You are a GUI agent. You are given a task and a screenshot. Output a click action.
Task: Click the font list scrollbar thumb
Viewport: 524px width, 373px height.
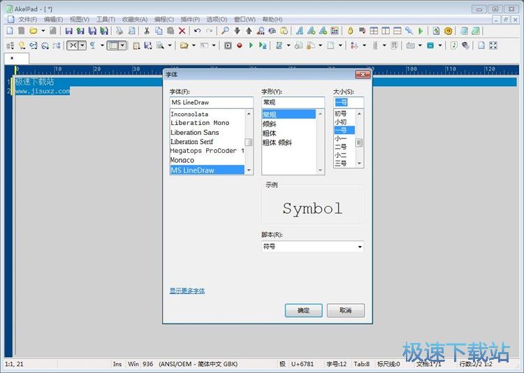pyautogui.click(x=248, y=142)
